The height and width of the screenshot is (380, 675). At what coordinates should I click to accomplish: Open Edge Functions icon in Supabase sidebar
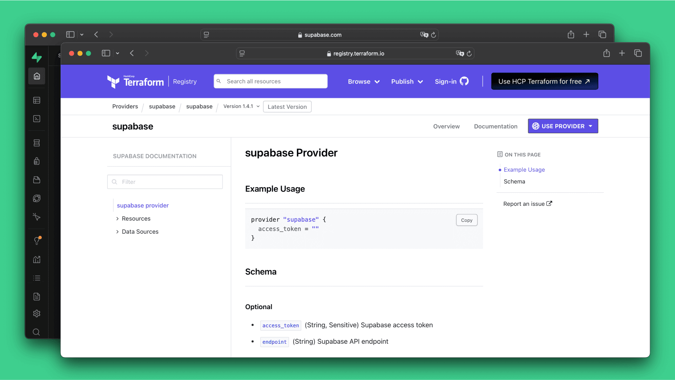coord(37,198)
